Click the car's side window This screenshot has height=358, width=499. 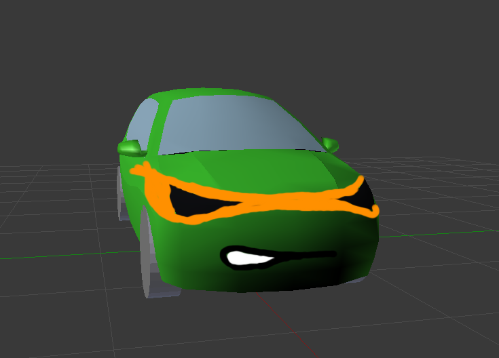[143, 125]
